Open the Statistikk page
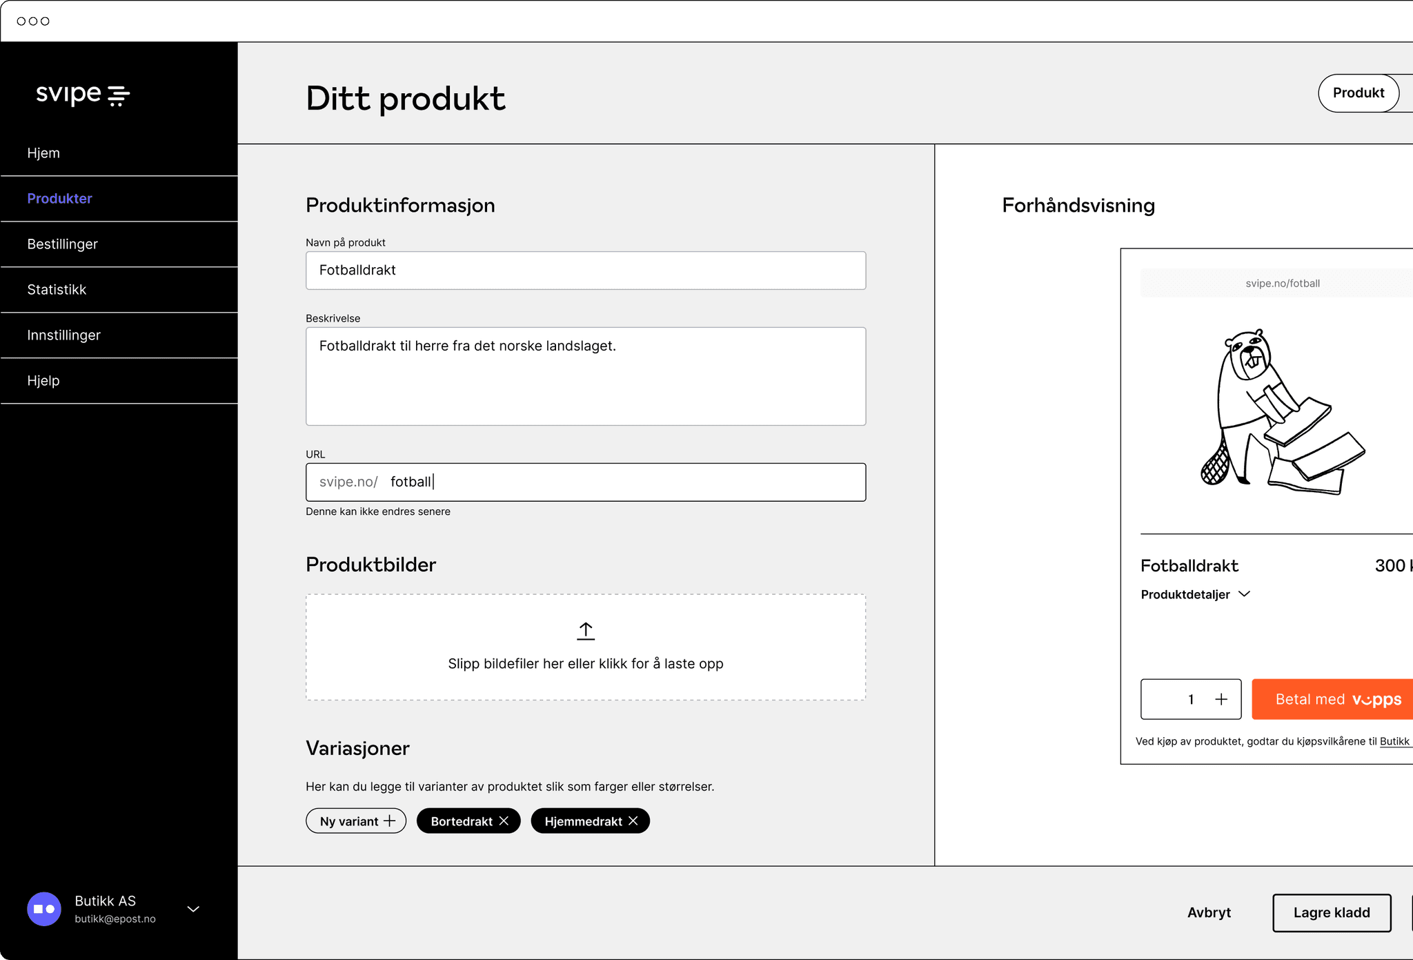The width and height of the screenshot is (1413, 960). (x=56, y=289)
